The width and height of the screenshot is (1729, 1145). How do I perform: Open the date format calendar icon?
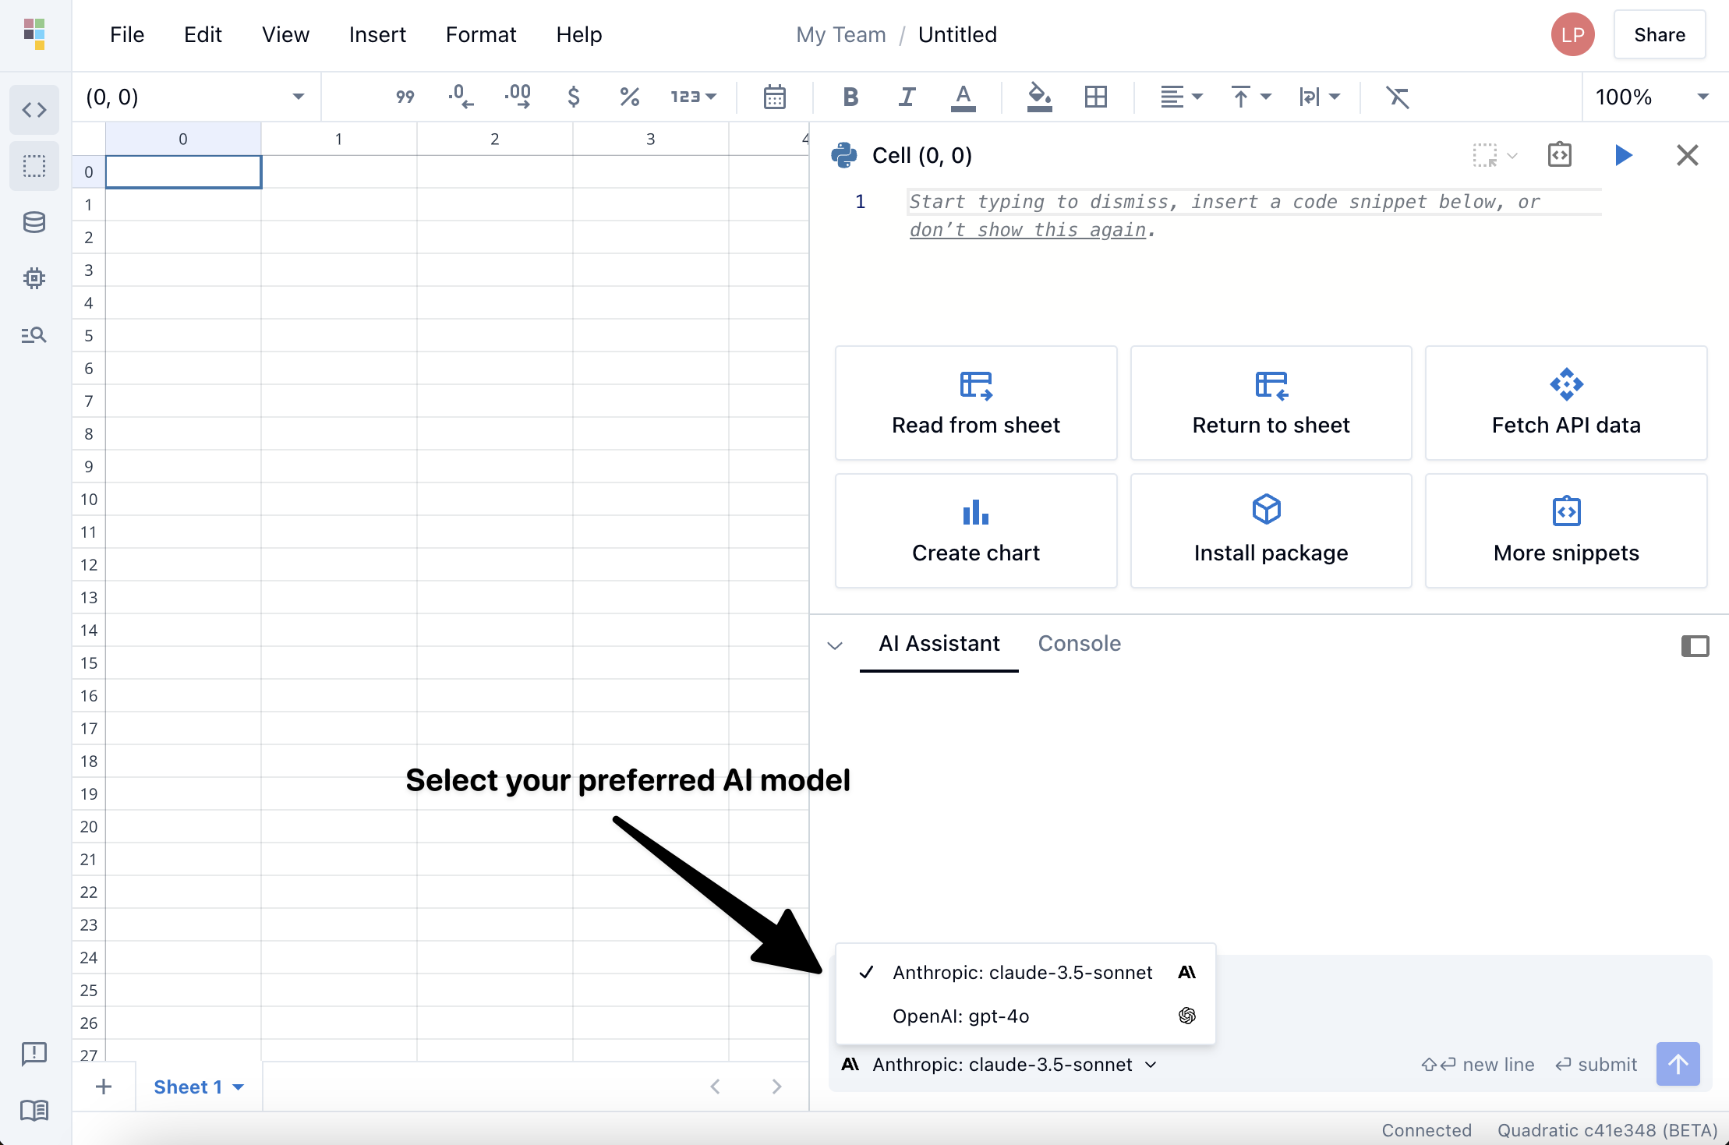coord(775,97)
